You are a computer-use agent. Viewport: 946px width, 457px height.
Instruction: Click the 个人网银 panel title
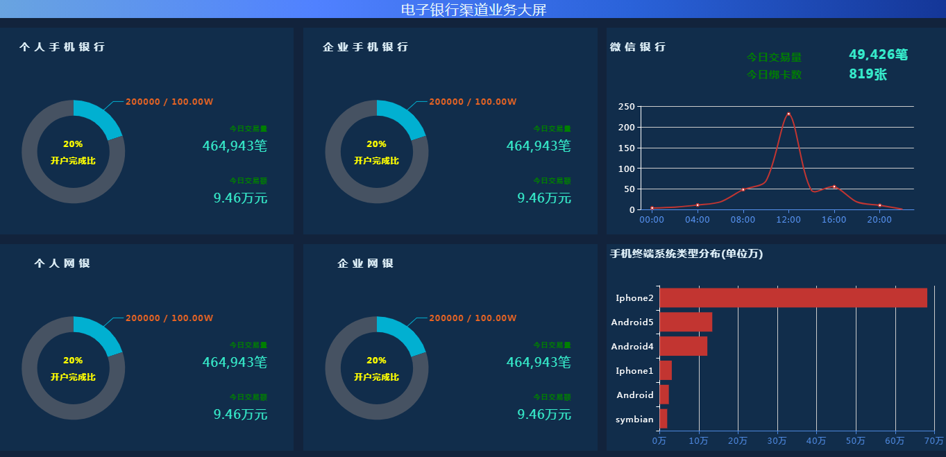click(x=62, y=264)
